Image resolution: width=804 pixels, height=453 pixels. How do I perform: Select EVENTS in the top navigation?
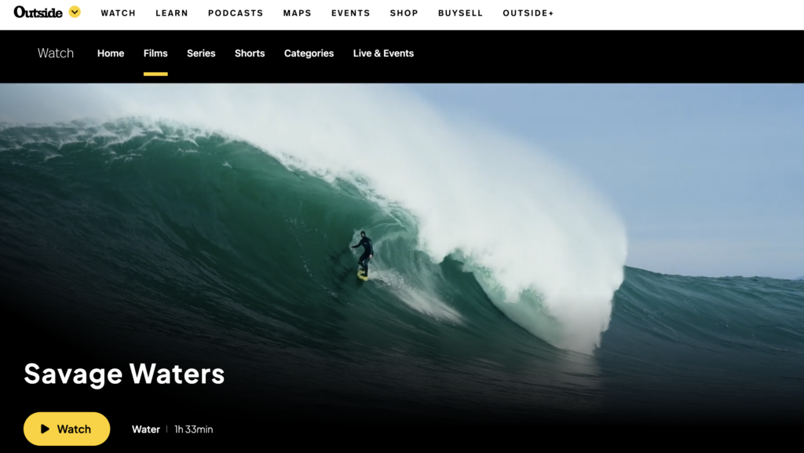351,13
